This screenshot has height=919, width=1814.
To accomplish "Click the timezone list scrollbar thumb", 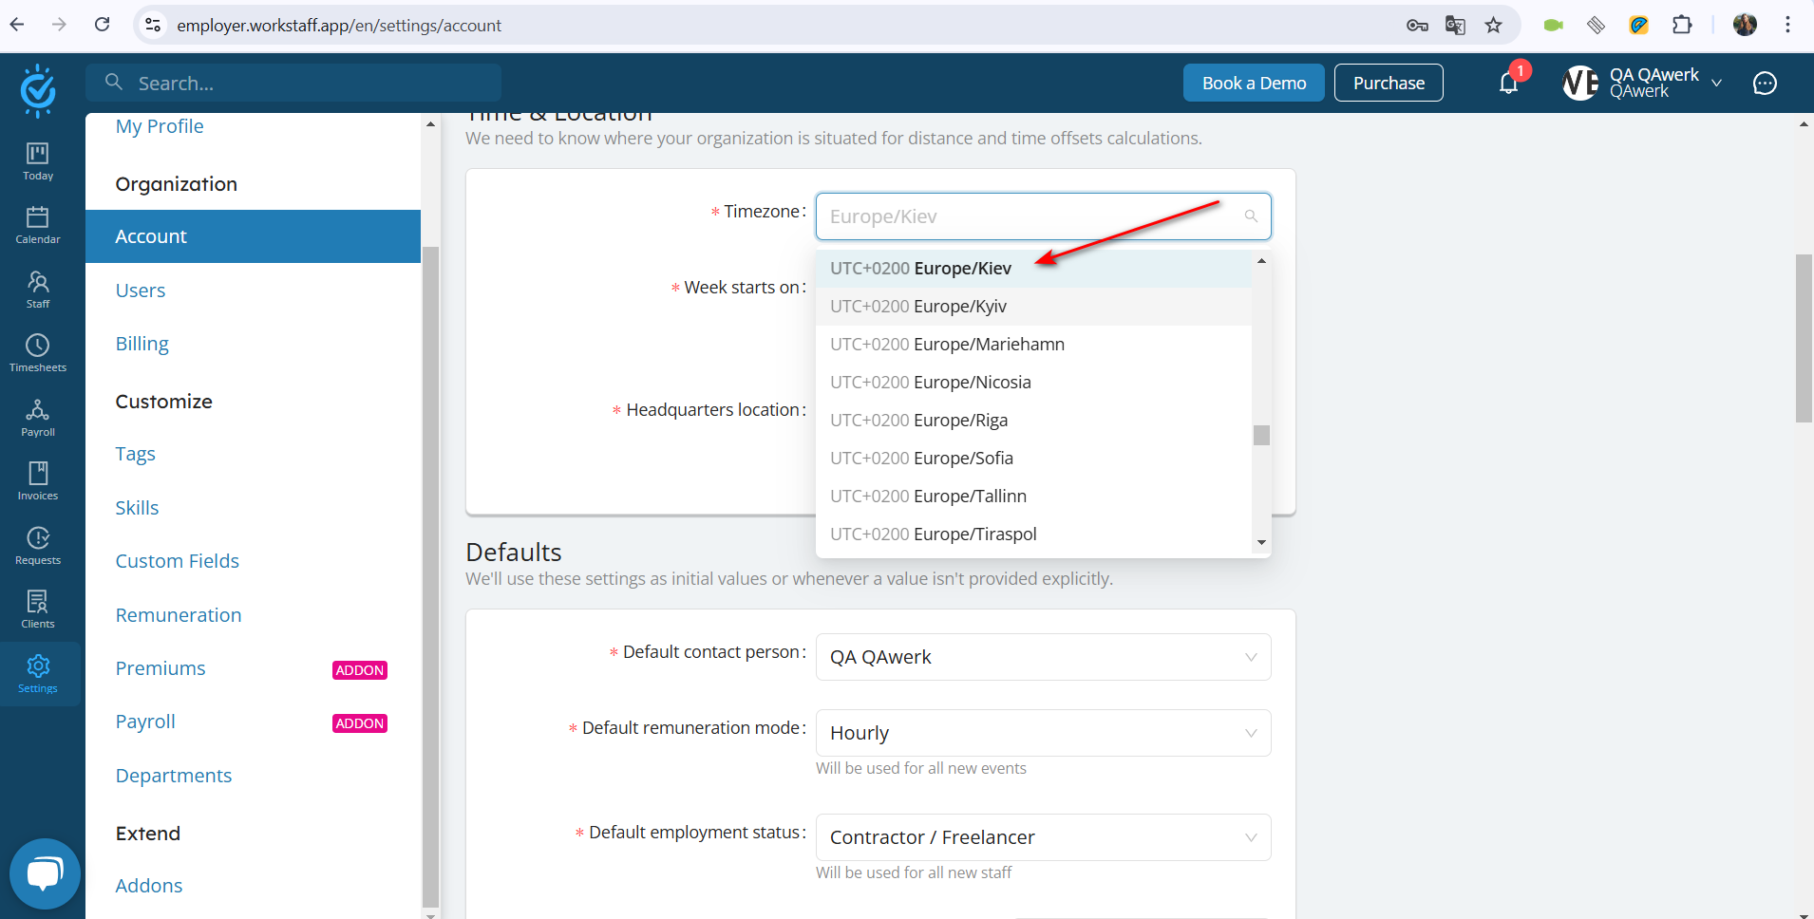I will [1261, 435].
